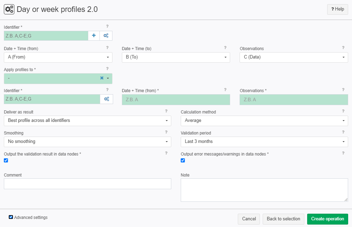Open gears settings for the second Identifier field
Screen dimensions: 352x227
106,99
